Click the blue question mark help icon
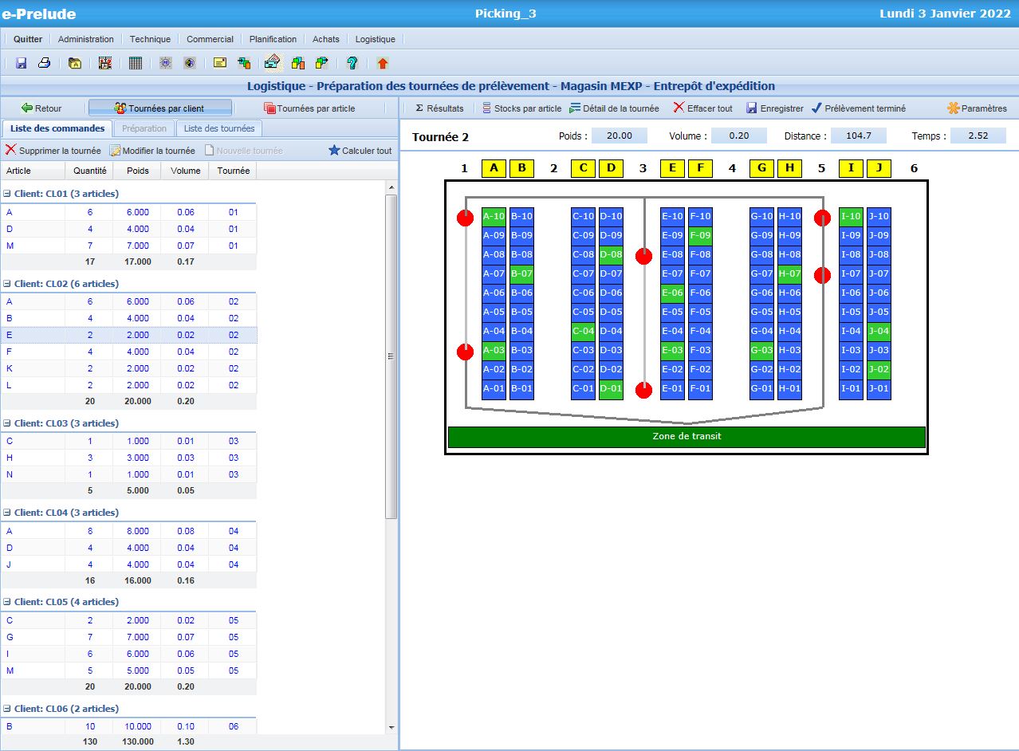The height and width of the screenshot is (751, 1019). [352, 63]
